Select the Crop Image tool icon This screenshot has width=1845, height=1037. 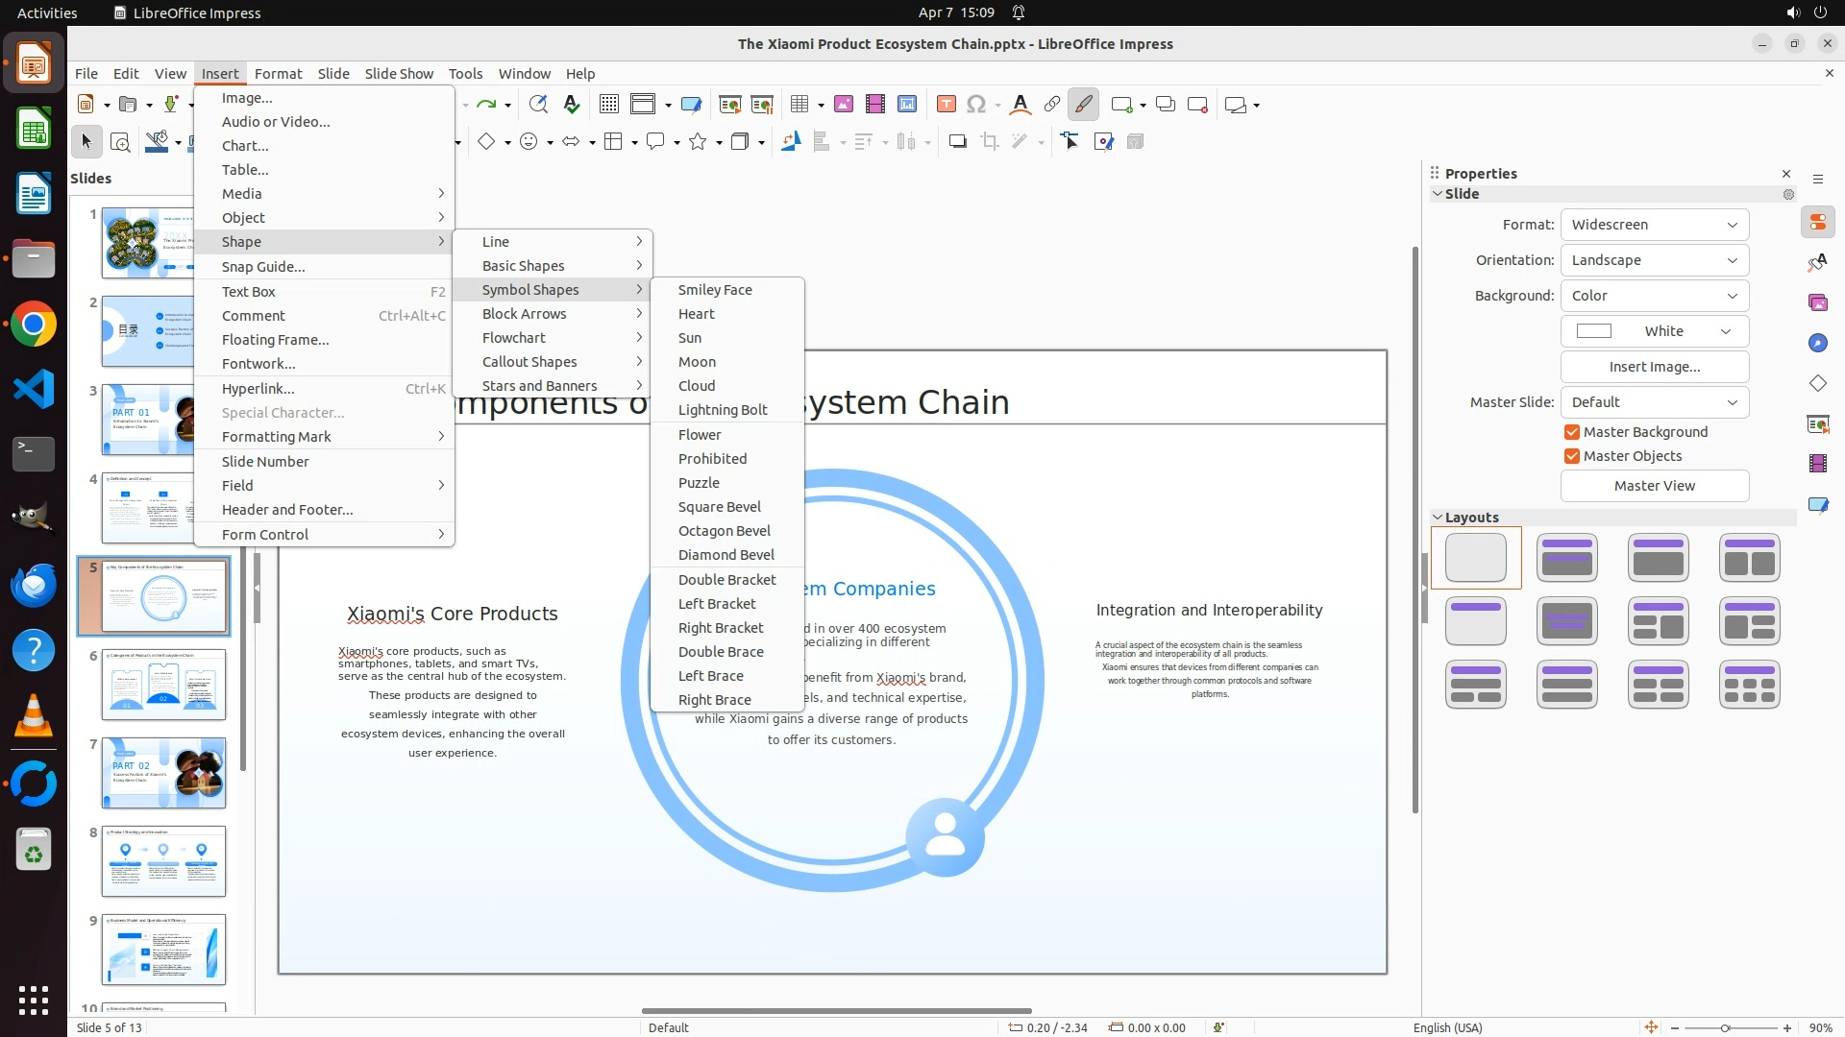coord(990,142)
